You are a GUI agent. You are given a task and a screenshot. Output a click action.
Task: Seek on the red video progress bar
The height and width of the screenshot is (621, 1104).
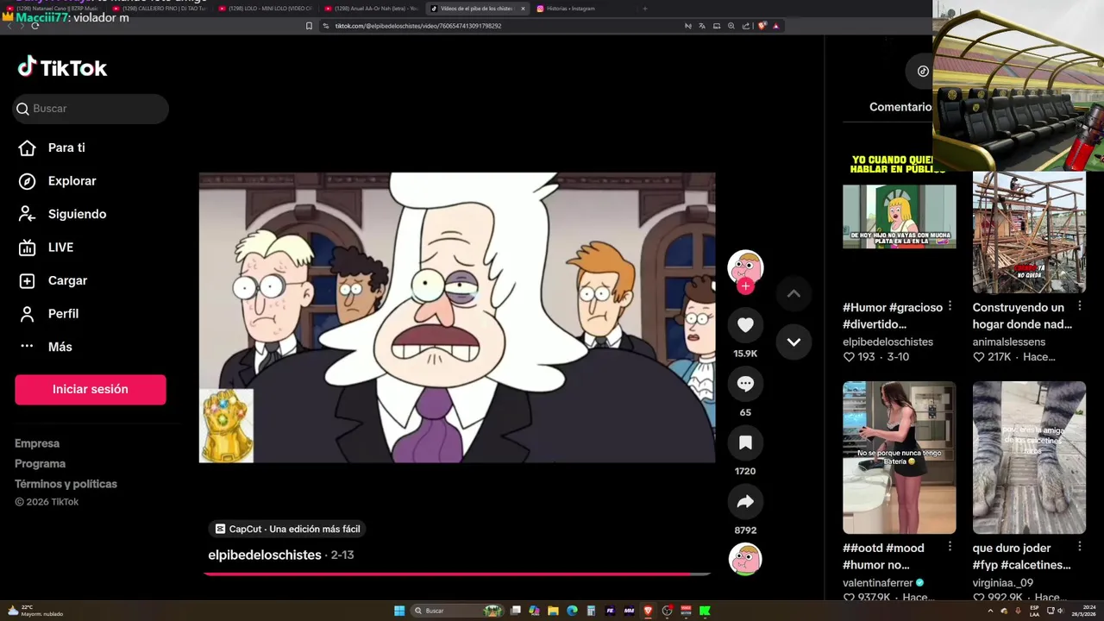click(457, 574)
